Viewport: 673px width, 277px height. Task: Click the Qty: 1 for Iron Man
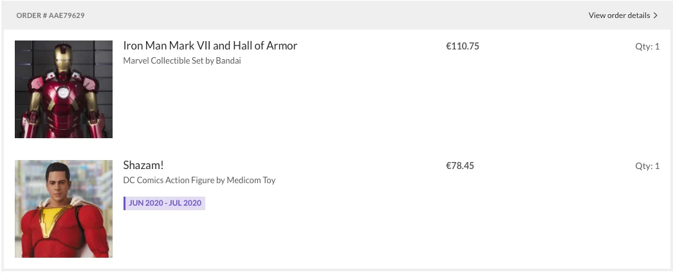(647, 46)
